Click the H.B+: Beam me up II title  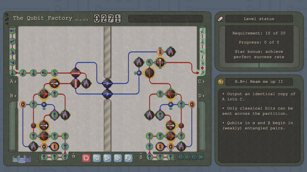pyautogui.click(x=259, y=82)
